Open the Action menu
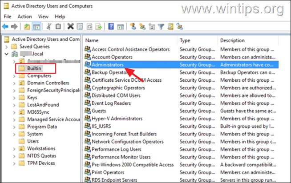 click(24, 16)
